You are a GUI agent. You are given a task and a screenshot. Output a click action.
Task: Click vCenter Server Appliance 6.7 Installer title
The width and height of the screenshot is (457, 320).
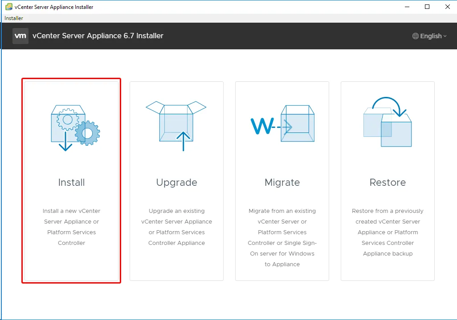click(x=98, y=36)
